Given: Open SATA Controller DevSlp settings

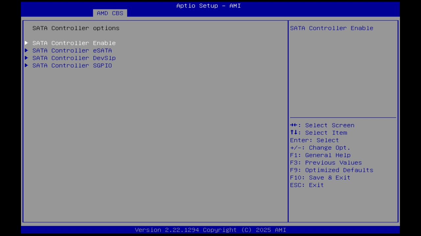Looking at the screenshot, I should (x=74, y=58).
